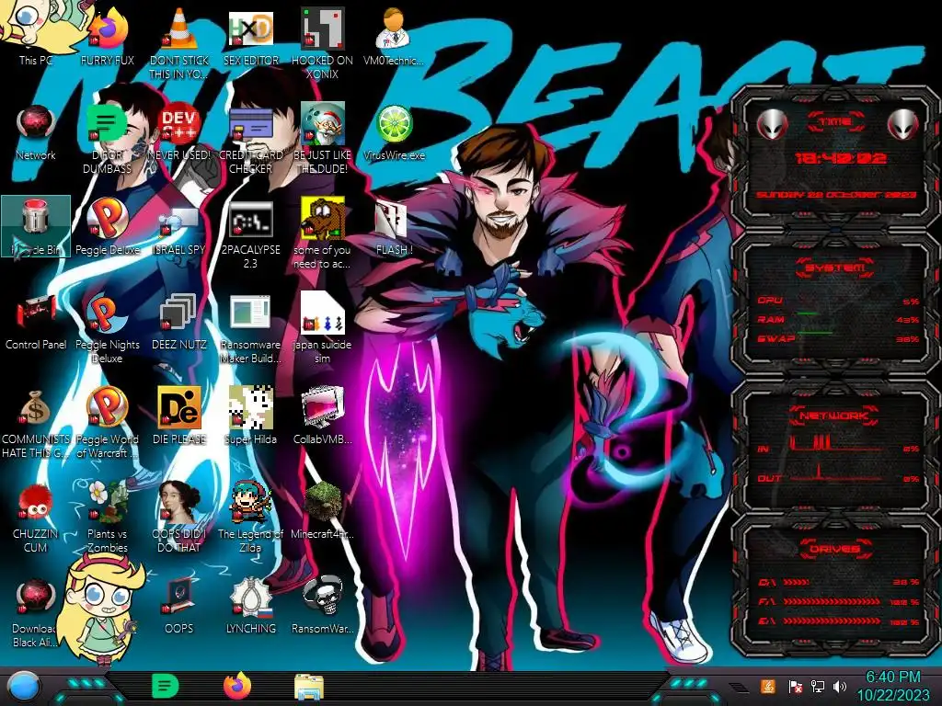Open the Super Hilda shortcut

[250, 416]
